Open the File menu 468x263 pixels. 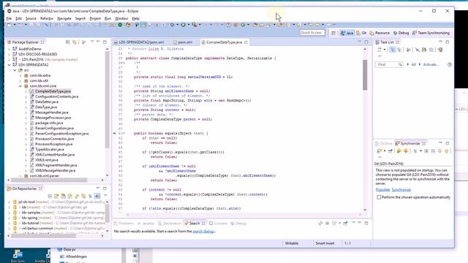click(x=9, y=18)
